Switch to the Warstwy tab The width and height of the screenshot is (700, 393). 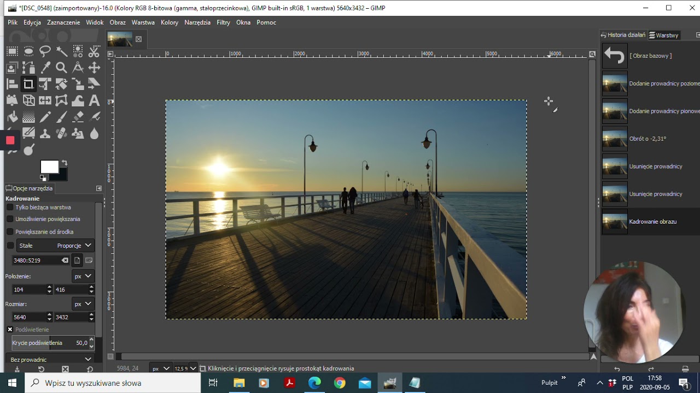point(663,35)
